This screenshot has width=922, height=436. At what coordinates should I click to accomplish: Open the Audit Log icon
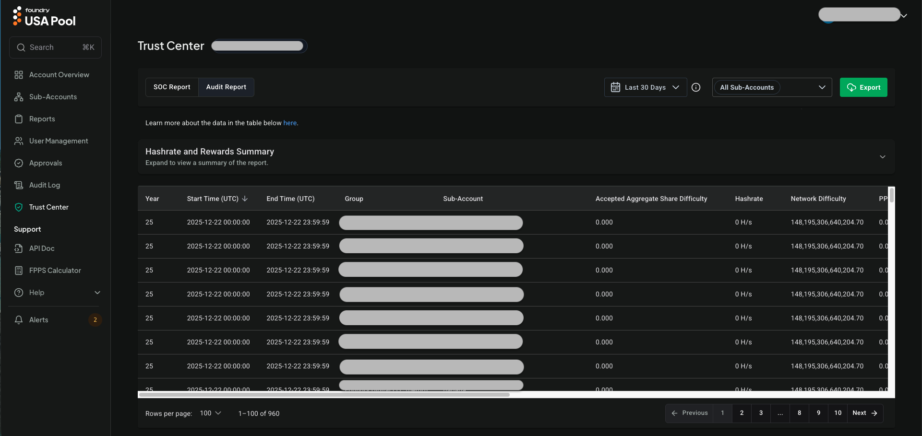pos(19,185)
